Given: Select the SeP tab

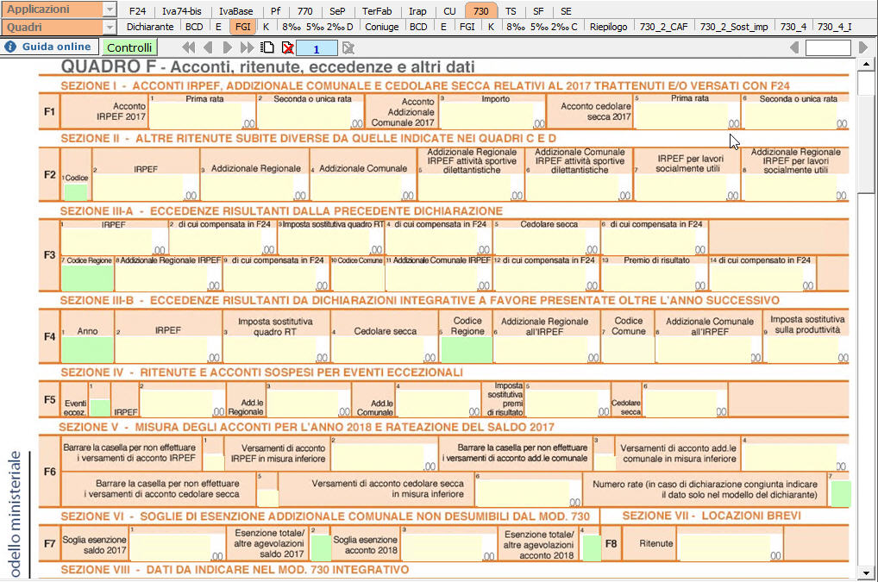Looking at the screenshot, I should [337, 10].
